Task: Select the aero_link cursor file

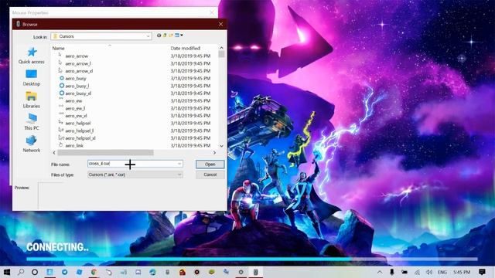Action: pyautogui.click(x=74, y=146)
